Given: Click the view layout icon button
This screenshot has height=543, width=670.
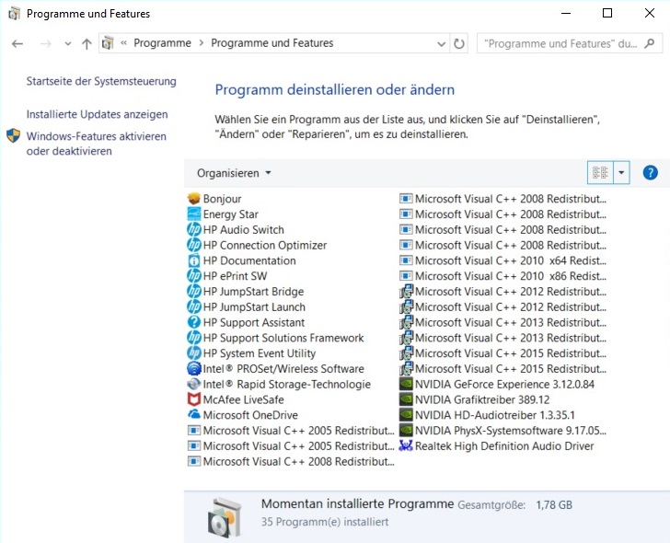Looking at the screenshot, I should (x=600, y=173).
